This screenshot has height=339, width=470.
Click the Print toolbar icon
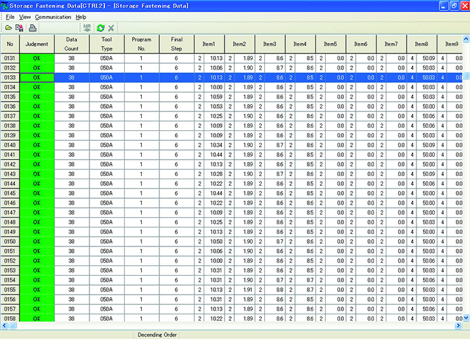coord(33,27)
